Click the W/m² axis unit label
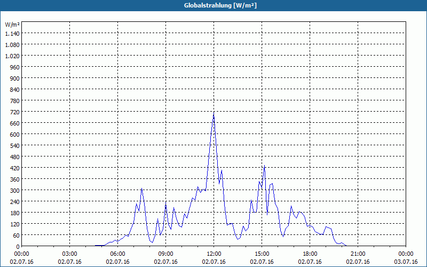Image resolution: width=427 pixels, height=267 pixels. [12, 25]
